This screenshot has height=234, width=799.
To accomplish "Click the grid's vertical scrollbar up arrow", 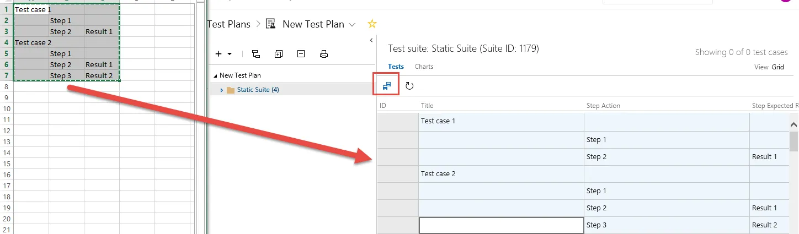I will pyautogui.click(x=794, y=124).
